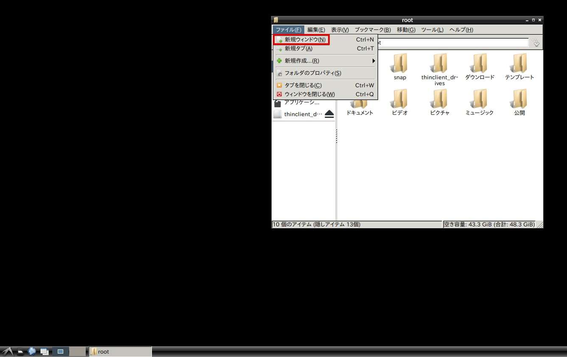567x357 pixels.
Task: Switch to the first workspace in the pager
Action: pyautogui.click(x=60, y=351)
